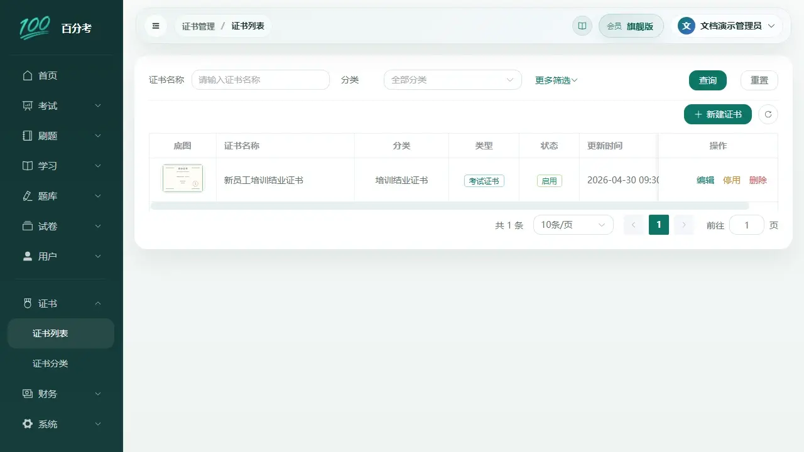Screen dimensions: 804x452
Task: Click 停用 for 新员工培训结业证书
Action: tap(732, 180)
